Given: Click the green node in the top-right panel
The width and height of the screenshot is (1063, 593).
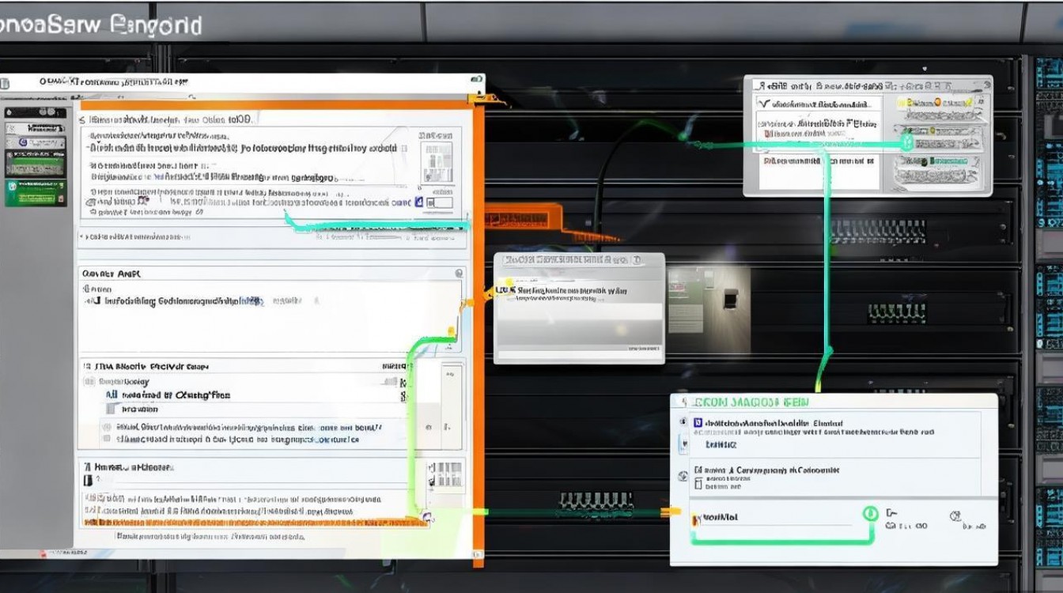Looking at the screenshot, I should pos(907,143).
